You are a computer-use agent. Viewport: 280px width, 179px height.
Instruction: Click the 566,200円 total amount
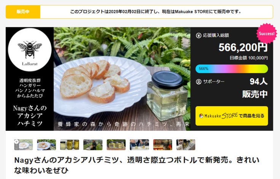tap(243, 47)
